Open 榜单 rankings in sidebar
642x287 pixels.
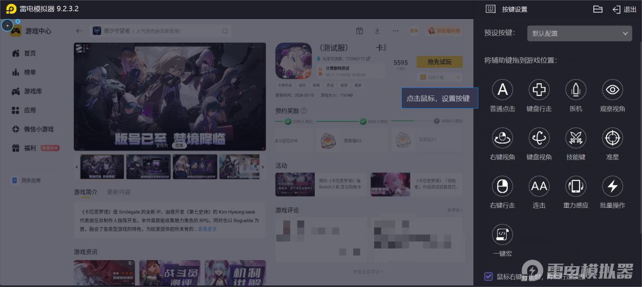point(23,72)
